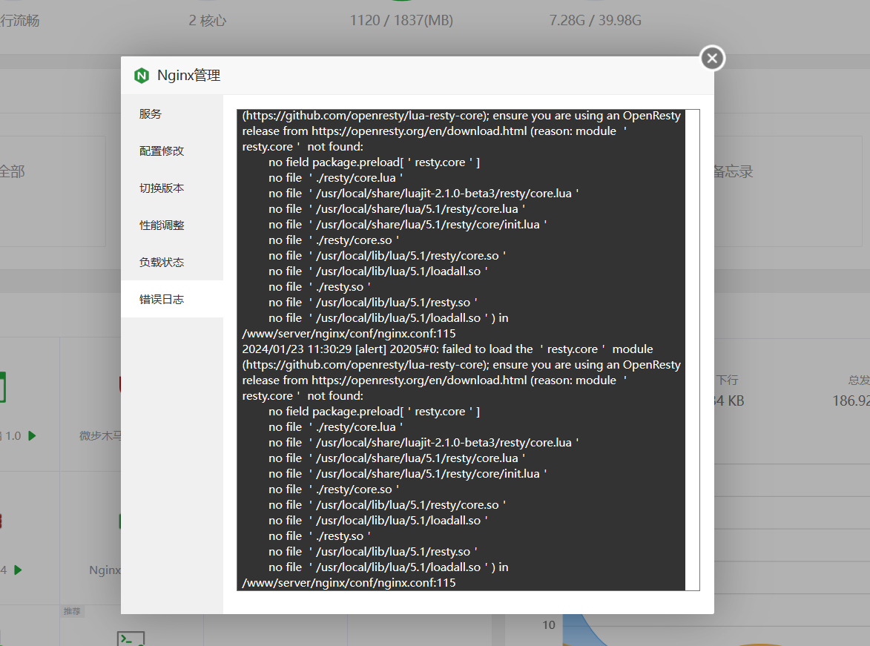The height and width of the screenshot is (646, 870).
Task: Click the 7.28G / 39.98G disk usage text
Action: (x=595, y=21)
